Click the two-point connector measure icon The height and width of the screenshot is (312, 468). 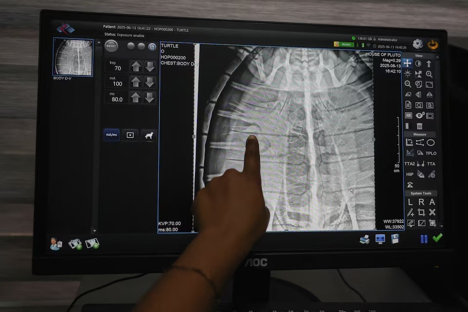[421, 164]
